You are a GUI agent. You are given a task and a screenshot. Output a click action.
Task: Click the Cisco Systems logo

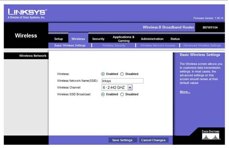(211, 135)
